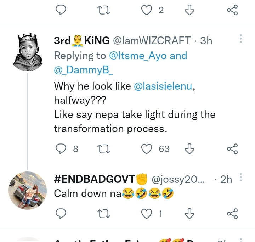Screen dimensions: 255x242
Task: Retweet the 'Calm down na' tweet
Action: tap(104, 213)
